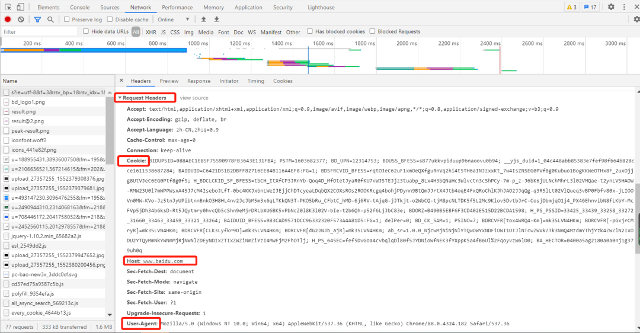Screen dimensions: 640x333
Task: Filter requests by XHR type
Action: (151, 32)
